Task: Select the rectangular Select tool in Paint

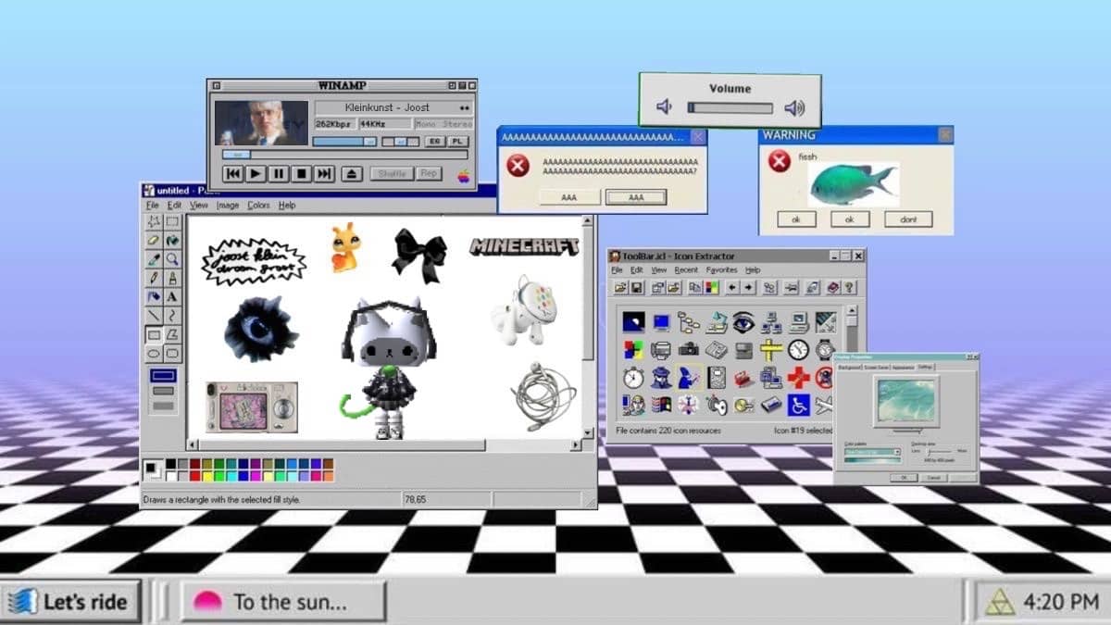Action: click(x=172, y=221)
